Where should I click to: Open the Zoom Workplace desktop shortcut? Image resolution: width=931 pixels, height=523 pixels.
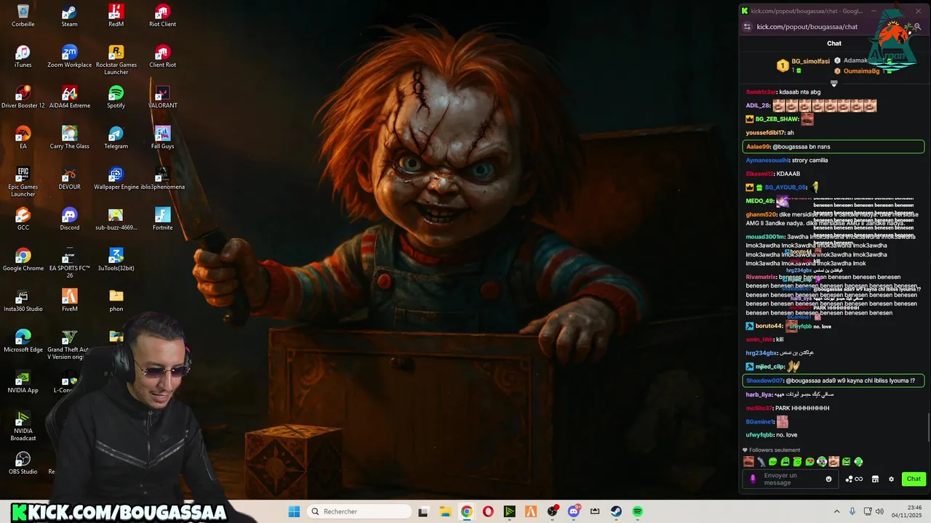(69, 56)
